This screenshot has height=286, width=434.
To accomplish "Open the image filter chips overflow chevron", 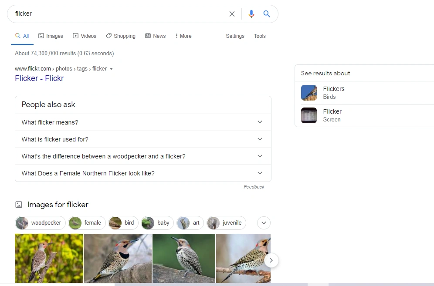I will (264, 222).
